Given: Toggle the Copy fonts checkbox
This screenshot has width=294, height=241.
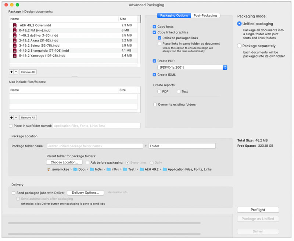Looking at the screenshot, I should coord(154,27).
